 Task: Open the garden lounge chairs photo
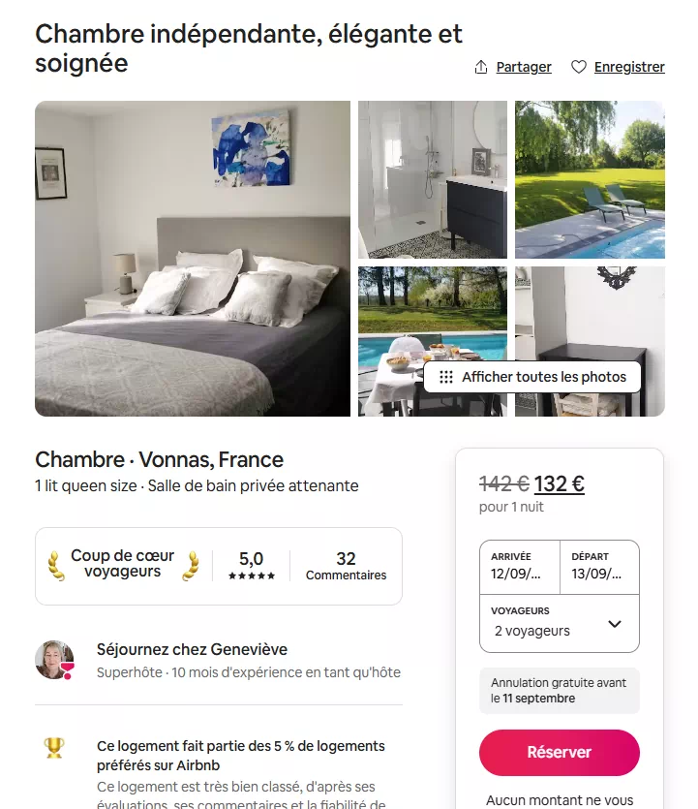point(591,179)
